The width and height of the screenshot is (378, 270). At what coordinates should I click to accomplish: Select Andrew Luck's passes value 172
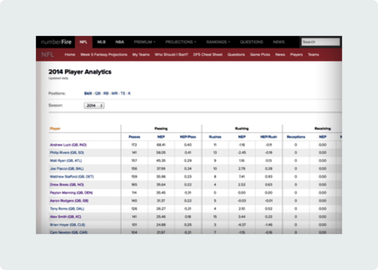134,145
